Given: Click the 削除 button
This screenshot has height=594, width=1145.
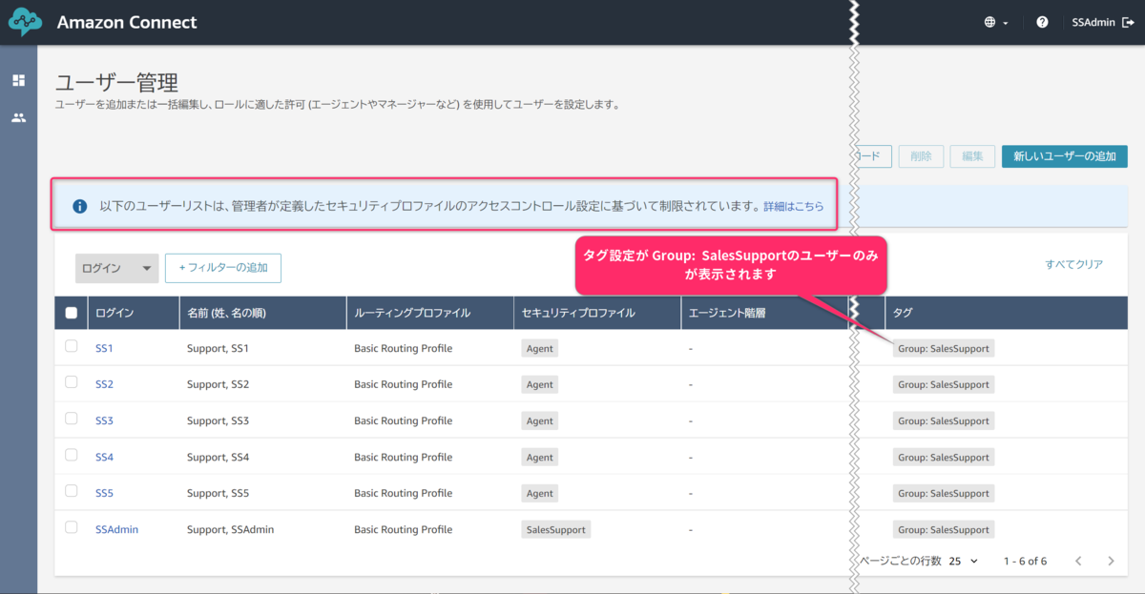Looking at the screenshot, I should (921, 156).
